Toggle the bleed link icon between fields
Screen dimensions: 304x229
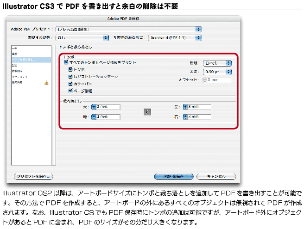pyautogui.click(x=147, y=112)
